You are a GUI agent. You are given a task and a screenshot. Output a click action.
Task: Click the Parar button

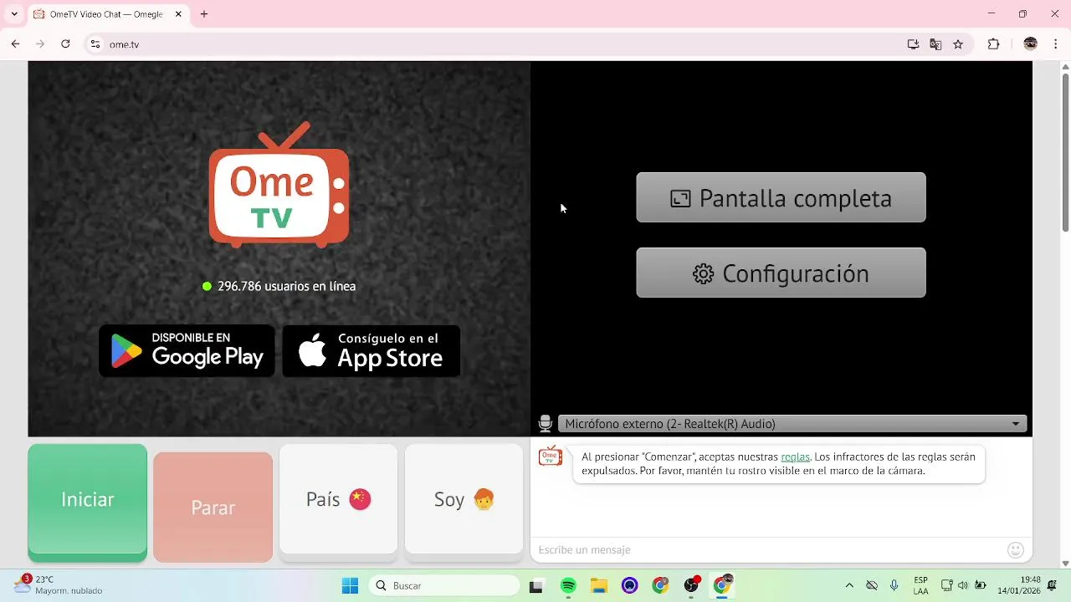213,508
